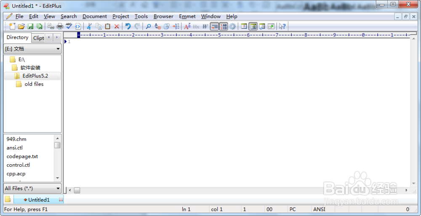421x216 pixels.
Task: Open the File menu
Action: click(19, 16)
